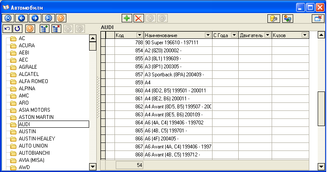Click greyed cancel-edit icon in top toolbar
The image size is (327, 172).
[150, 18]
